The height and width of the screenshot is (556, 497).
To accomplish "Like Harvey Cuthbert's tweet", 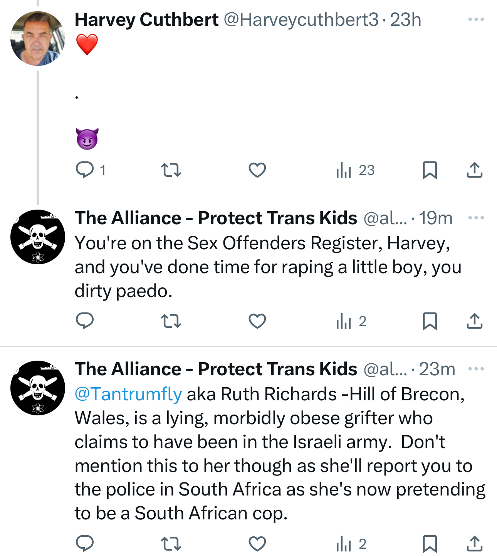I will point(257,170).
